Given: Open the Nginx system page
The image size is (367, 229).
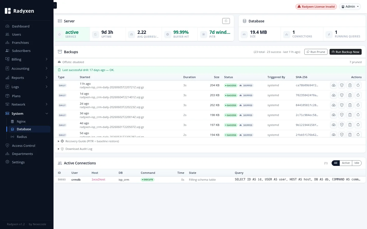Looking at the screenshot, I should coord(29,122).
